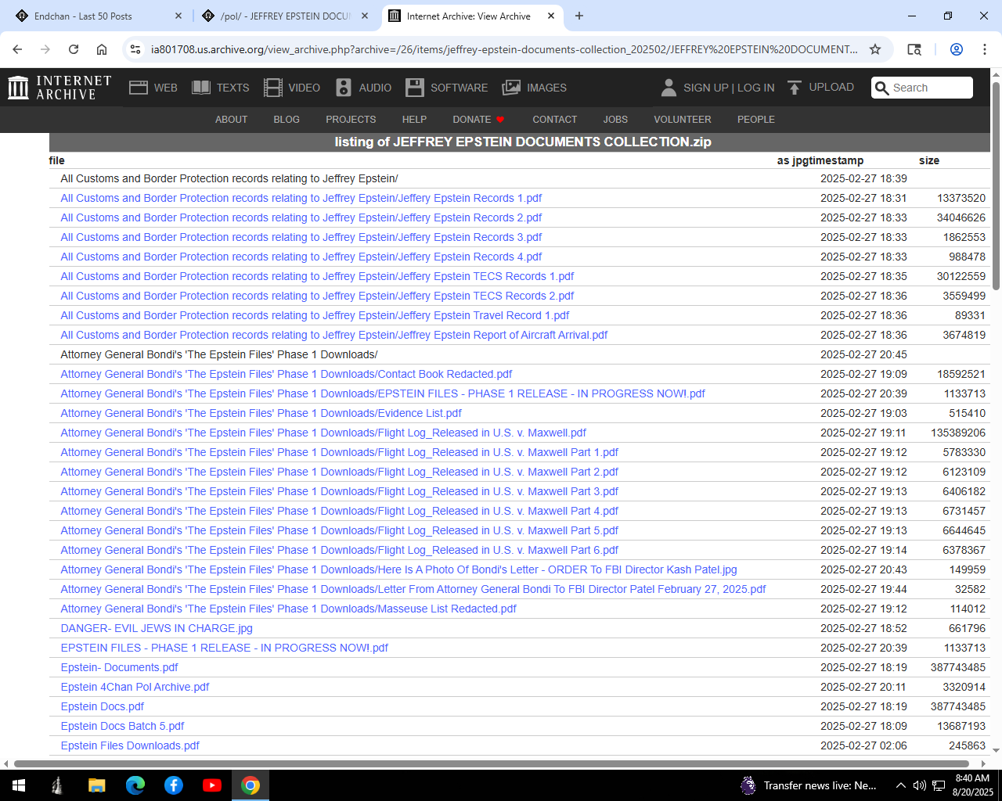Open Epstein 4Chan Pol Archive.pdf
Image resolution: width=1002 pixels, height=801 pixels.
point(135,687)
